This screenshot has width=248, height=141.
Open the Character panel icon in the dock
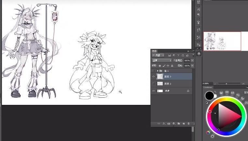pos(199,10)
